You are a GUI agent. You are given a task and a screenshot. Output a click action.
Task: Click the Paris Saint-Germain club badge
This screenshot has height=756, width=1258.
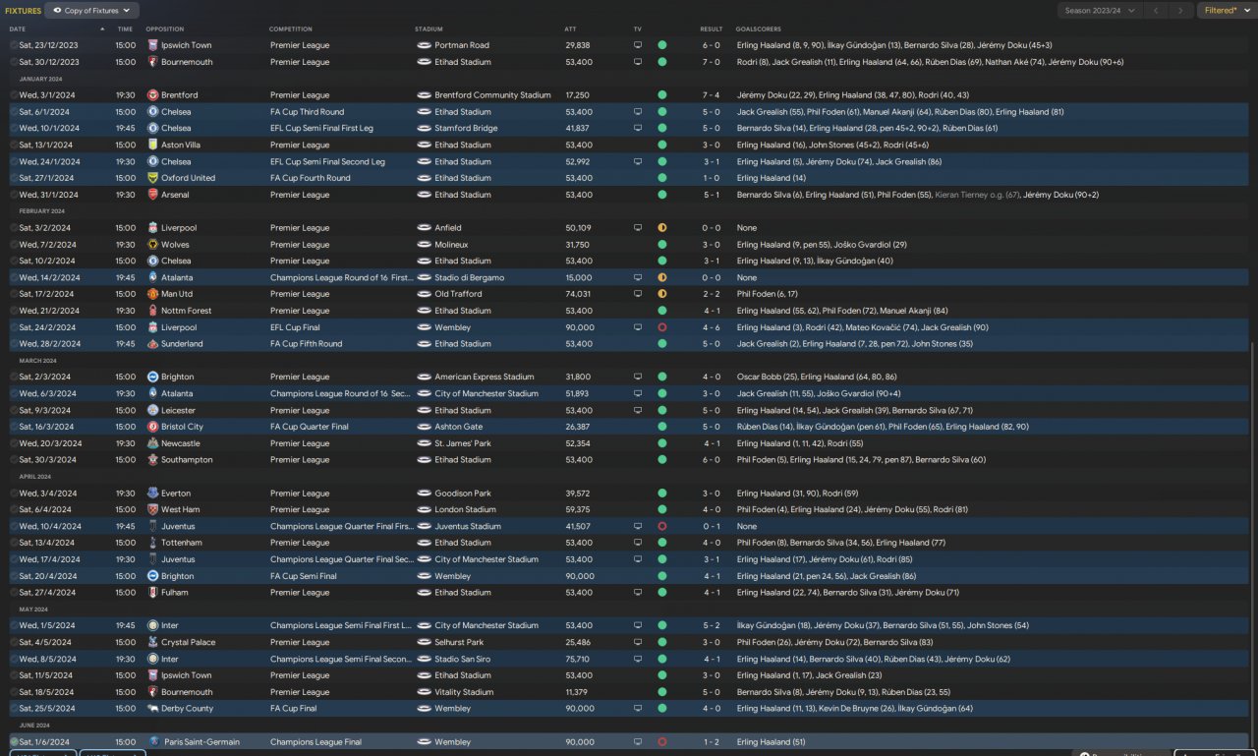tap(152, 742)
